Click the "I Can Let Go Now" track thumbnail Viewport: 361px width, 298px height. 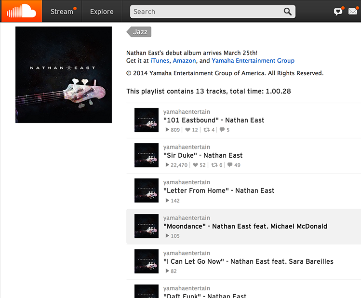coord(147,261)
